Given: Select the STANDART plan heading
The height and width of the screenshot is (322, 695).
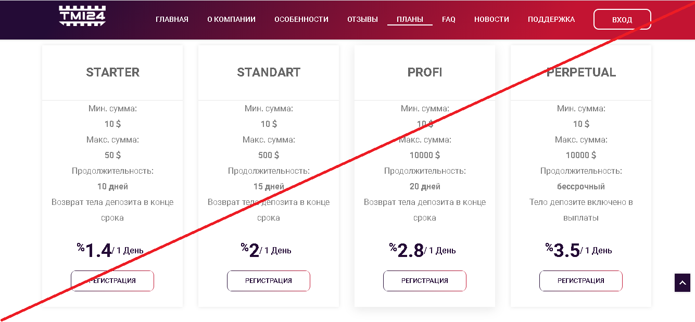Looking at the screenshot, I should 269,72.
